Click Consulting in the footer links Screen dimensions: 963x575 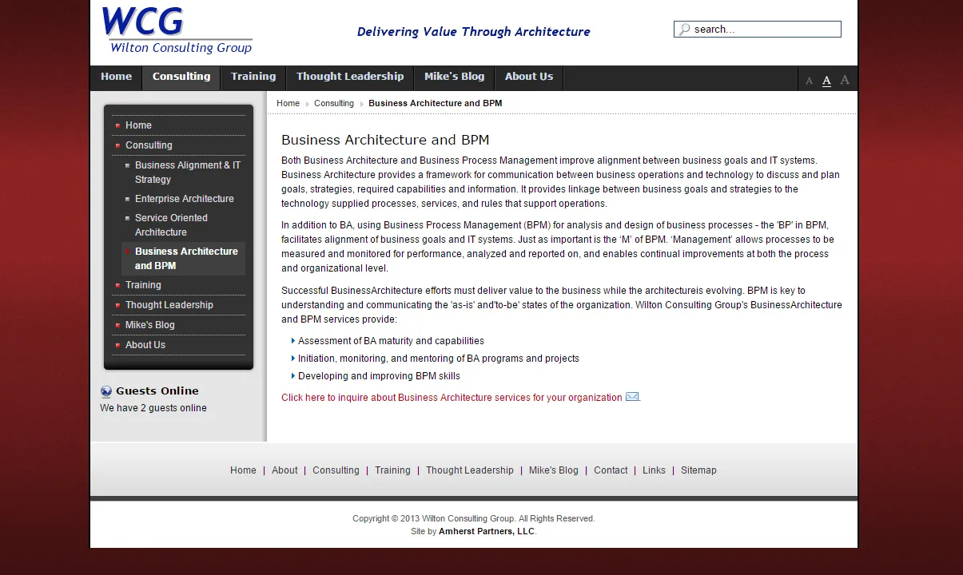click(336, 470)
